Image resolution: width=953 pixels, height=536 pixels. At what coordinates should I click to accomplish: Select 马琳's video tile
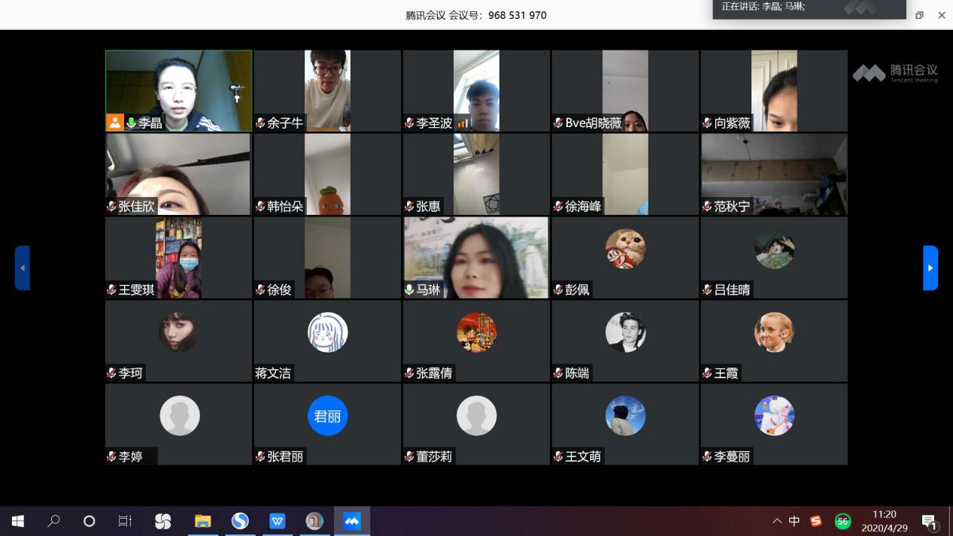coord(476,256)
